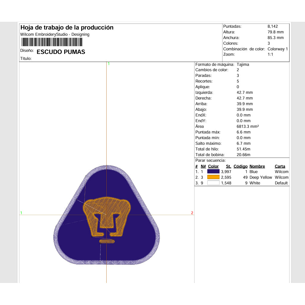This screenshot has height=305, width=305.
Task: Click the Área value 6813.3 mm²
Action: [x=248, y=126]
